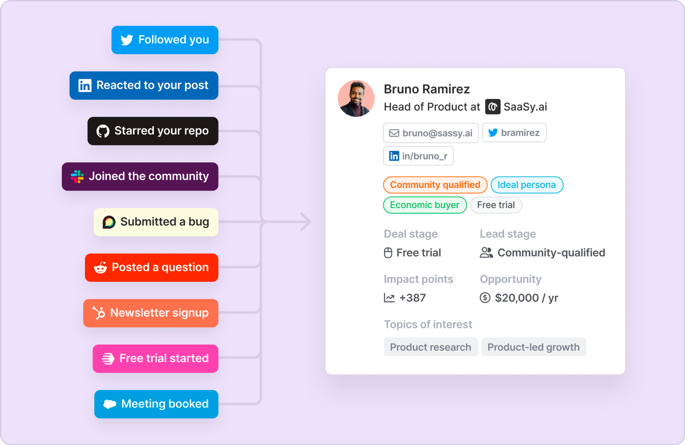
Task: Click the Product research topic chip
Action: (431, 347)
